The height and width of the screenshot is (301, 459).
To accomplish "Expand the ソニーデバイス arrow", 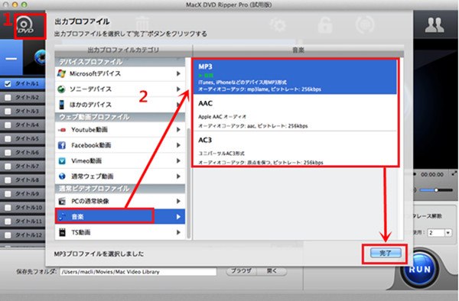I will point(178,89).
